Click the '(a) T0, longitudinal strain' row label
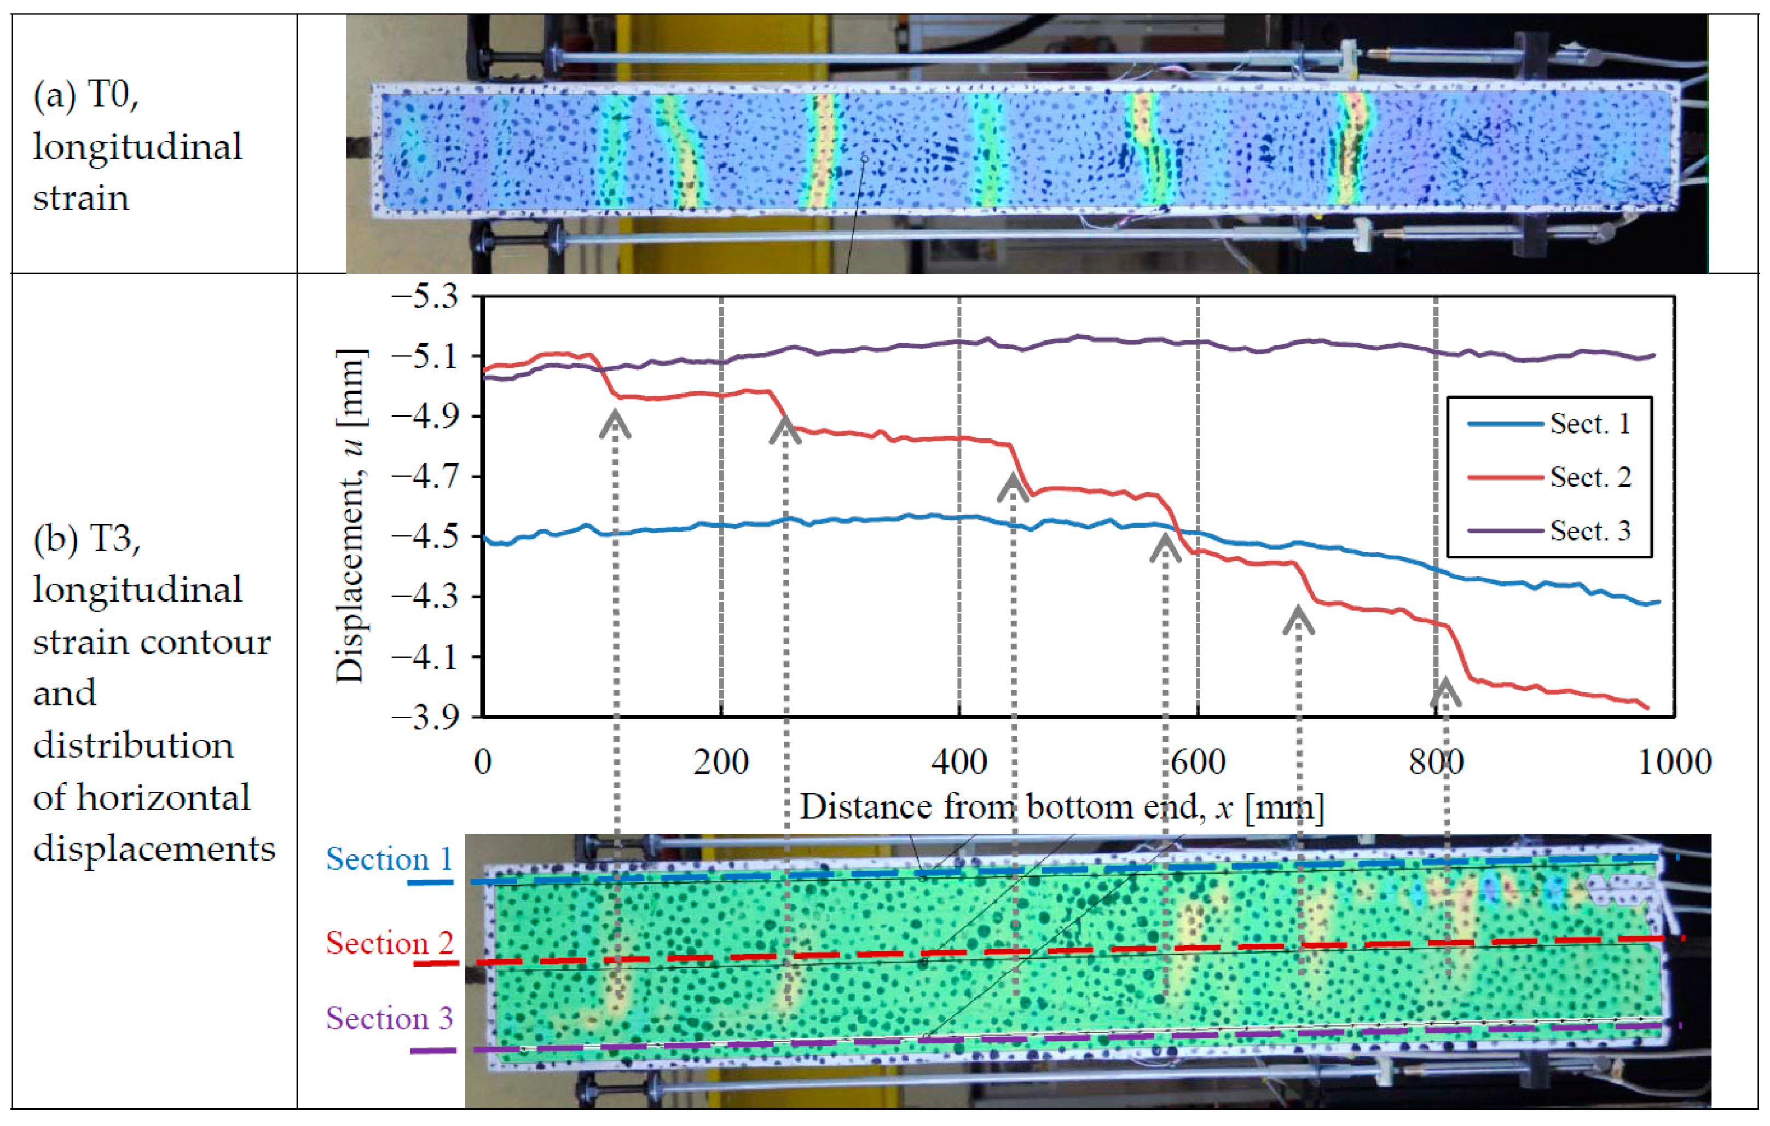 (x=137, y=146)
